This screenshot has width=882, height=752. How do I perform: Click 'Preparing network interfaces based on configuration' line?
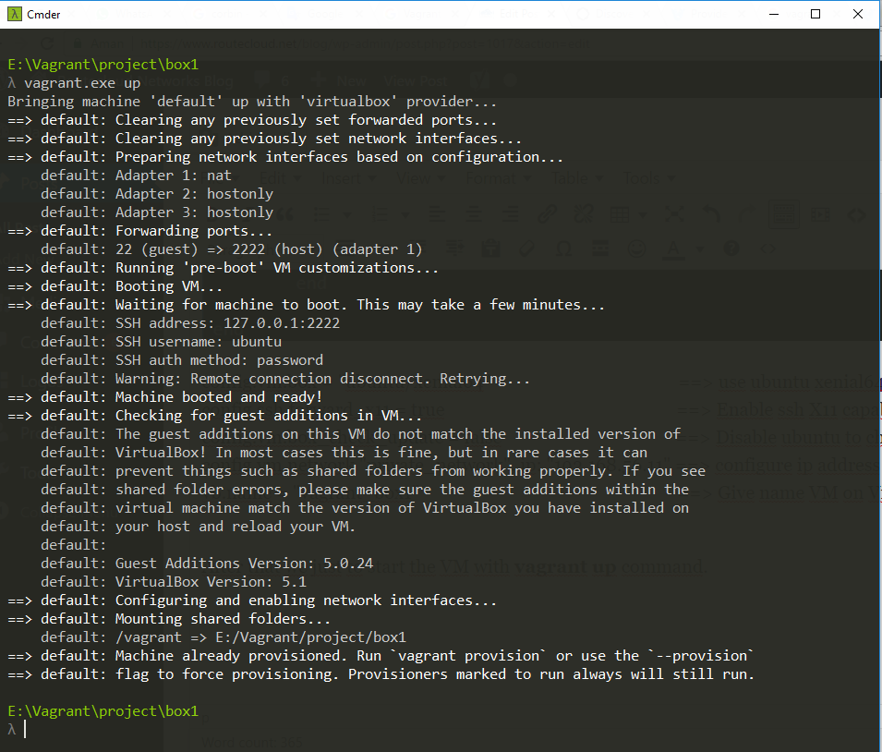(285, 157)
